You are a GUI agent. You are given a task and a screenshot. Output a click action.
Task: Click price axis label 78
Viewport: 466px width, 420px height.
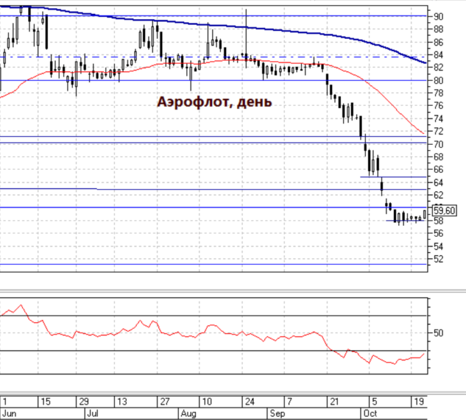(x=439, y=93)
